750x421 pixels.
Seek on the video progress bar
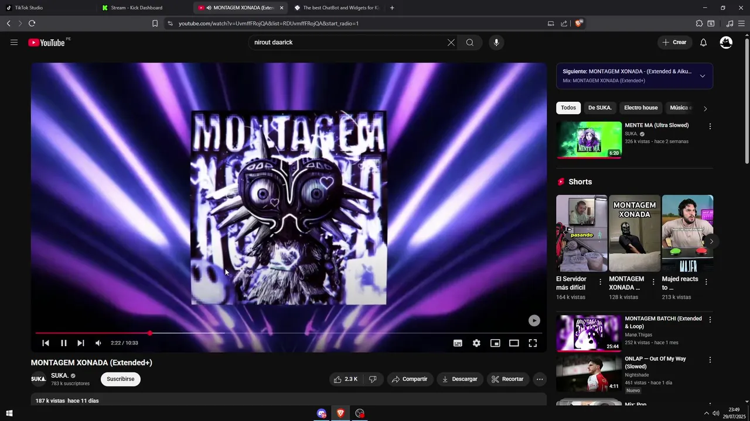(x=289, y=333)
